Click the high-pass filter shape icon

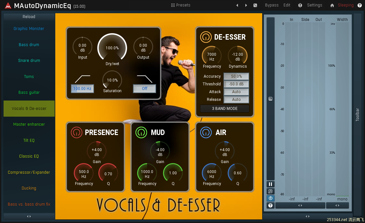click(82, 79)
